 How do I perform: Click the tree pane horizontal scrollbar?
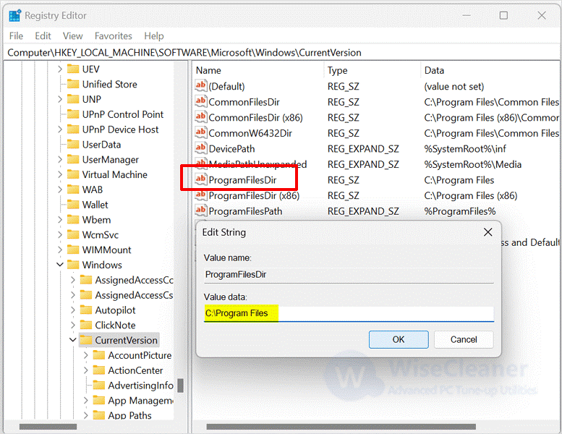click(48, 427)
